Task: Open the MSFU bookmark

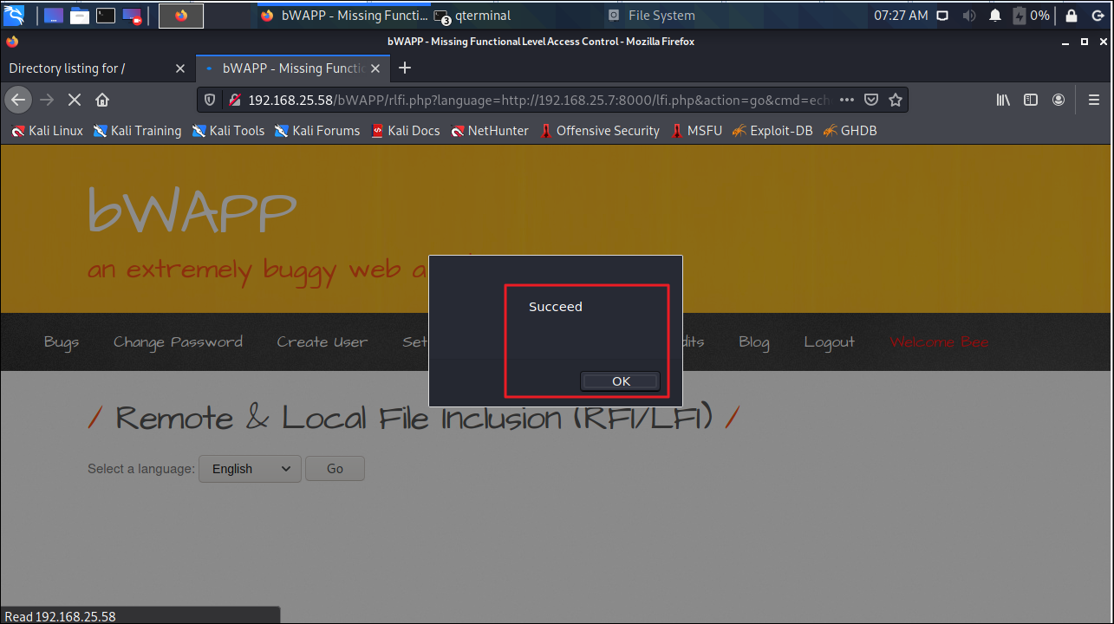Action: pos(696,131)
